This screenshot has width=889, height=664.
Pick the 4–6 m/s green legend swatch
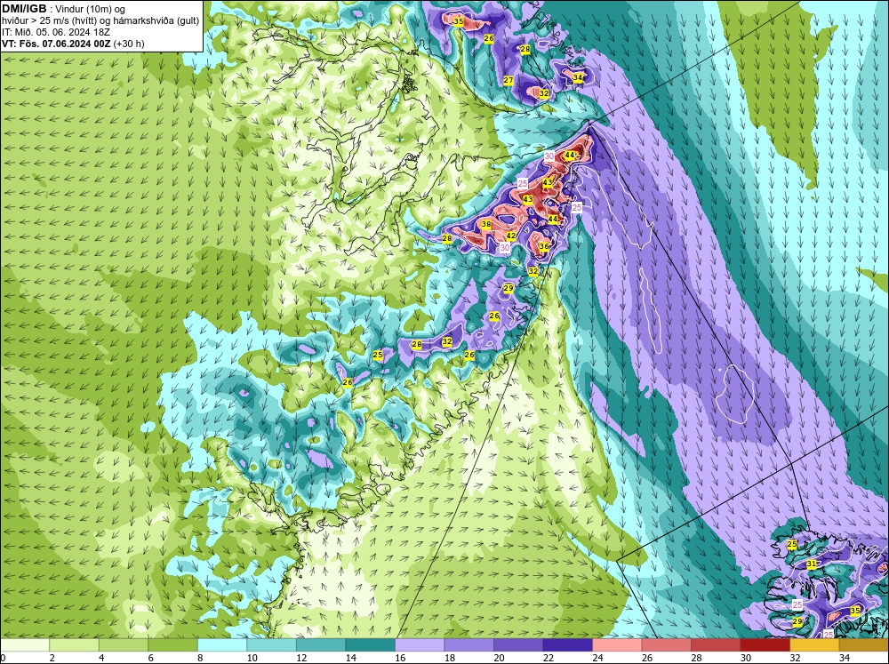click(124, 645)
